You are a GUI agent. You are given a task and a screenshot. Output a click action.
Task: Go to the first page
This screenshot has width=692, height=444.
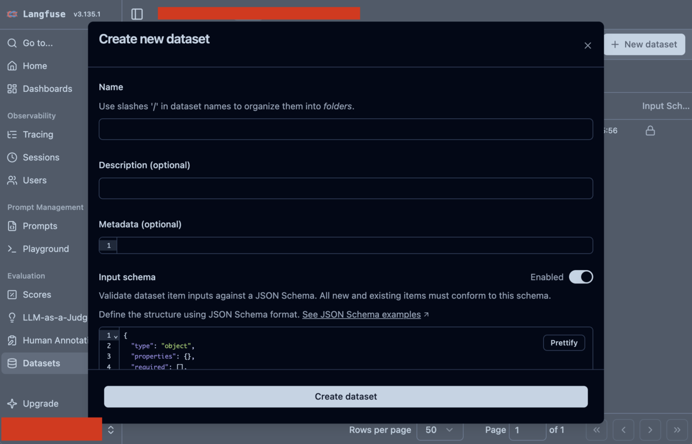pyautogui.click(x=596, y=430)
